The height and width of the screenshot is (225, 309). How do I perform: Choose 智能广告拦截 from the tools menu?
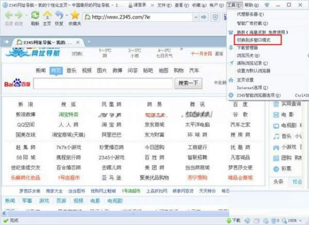[252, 23]
